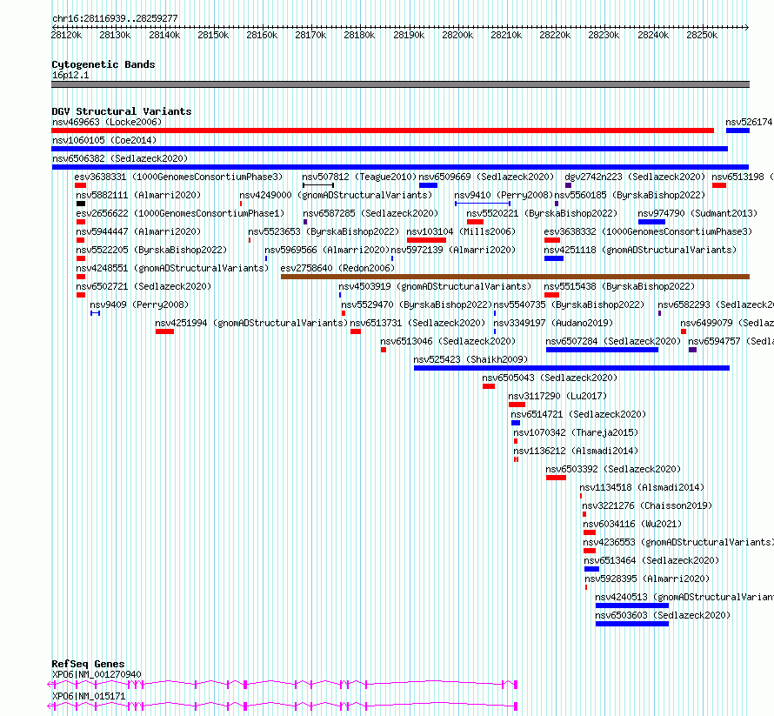Click nsv5969566 (Almarri2020) label

[x=327, y=250]
